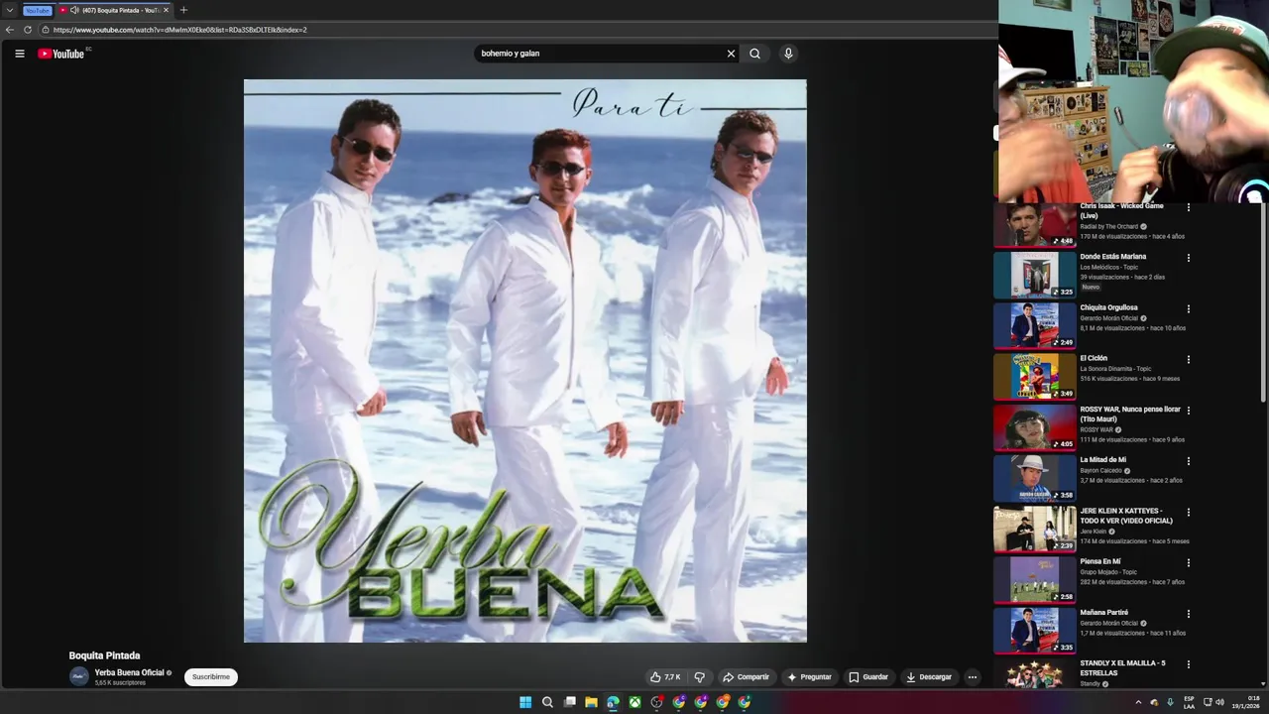Share the video via Compartir
This screenshot has height=714, width=1269.
pyautogui.click(x=746, y=677)
